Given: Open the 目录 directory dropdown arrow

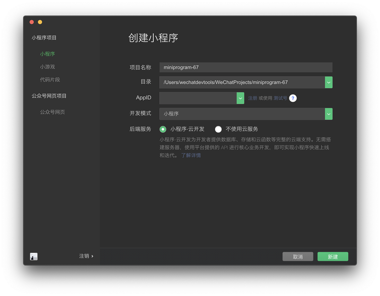Looking at the screenshot, I should [329, 83].
